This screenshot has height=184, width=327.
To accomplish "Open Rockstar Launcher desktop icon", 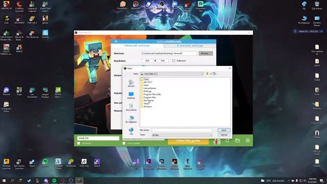I will (6, 164).
